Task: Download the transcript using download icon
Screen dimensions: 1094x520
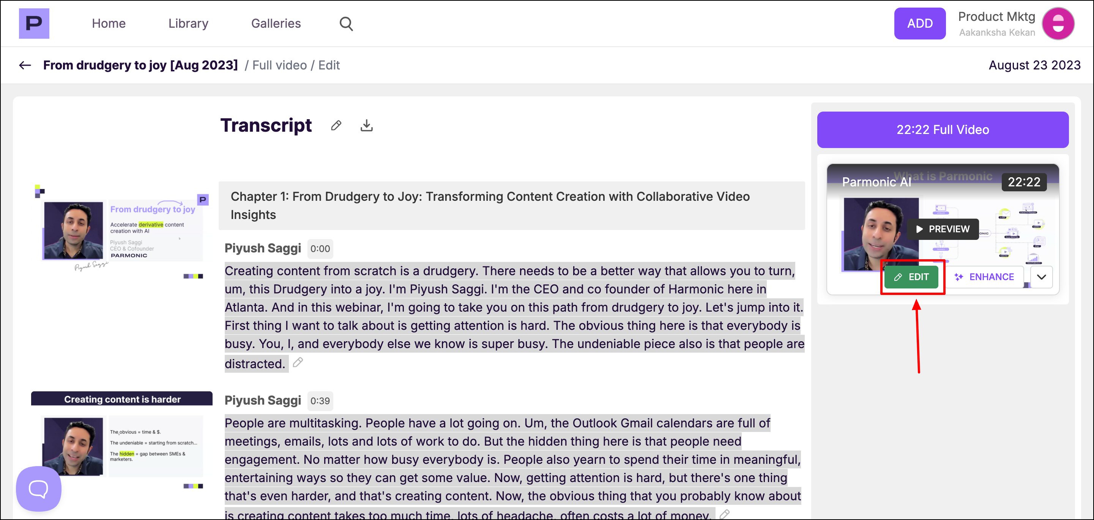Action: 367,126
